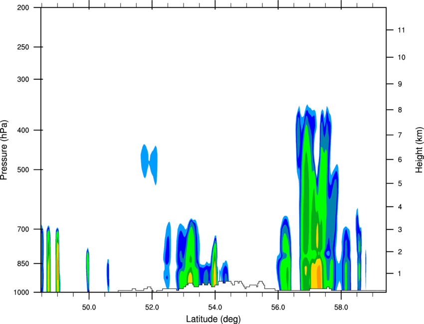
Task: Pick the 3 km height label
Action: tap(400, 230)
